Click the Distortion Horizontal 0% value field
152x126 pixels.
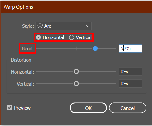pos(130,71)
